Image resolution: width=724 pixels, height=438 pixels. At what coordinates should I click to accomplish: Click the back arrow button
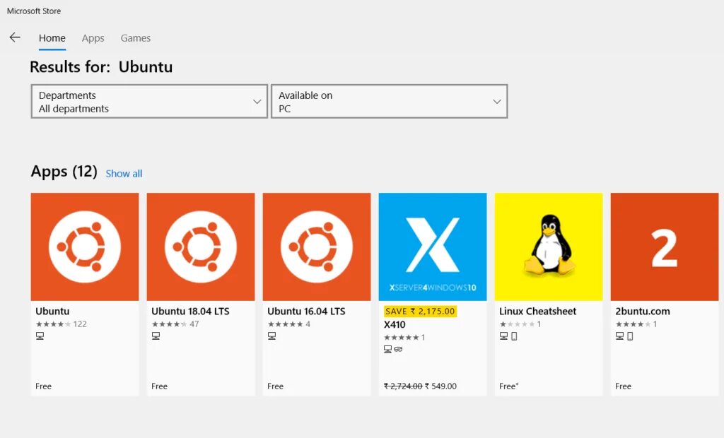click(x=15, y=37)
